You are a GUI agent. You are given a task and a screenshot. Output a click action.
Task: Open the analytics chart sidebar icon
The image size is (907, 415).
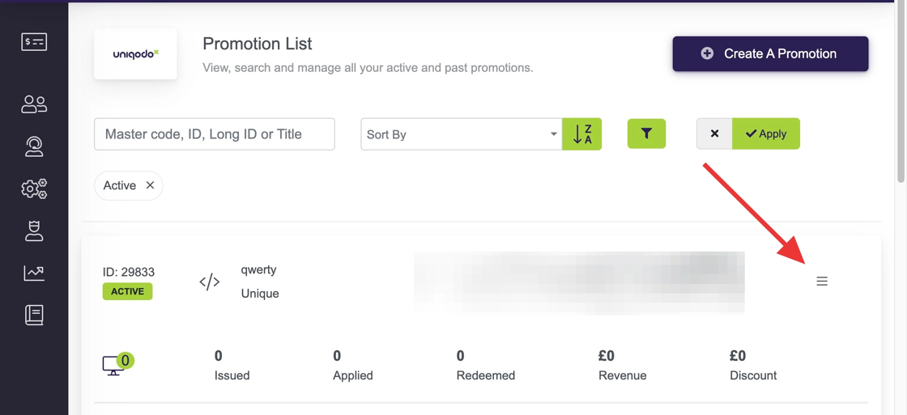pos(34,273)
